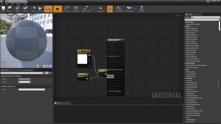Click the color node green channel pin

[x=89, y=61]
